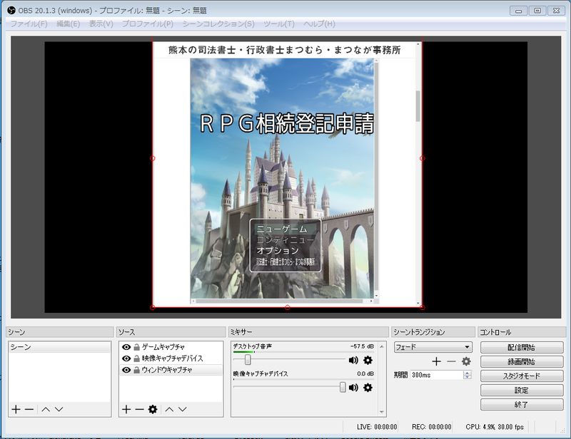This screenshot has width=571, height=439.
Task: Open ツール(T) menu
Action: 279,24
